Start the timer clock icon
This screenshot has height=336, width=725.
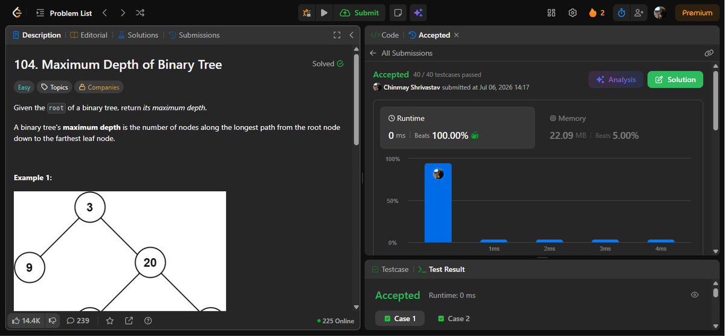[x=620, y=13]
